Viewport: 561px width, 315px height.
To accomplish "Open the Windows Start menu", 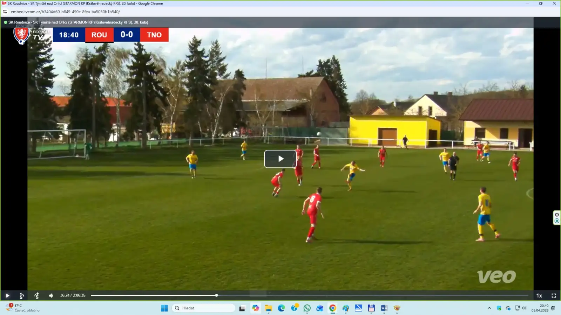I will tap(164, 308).
